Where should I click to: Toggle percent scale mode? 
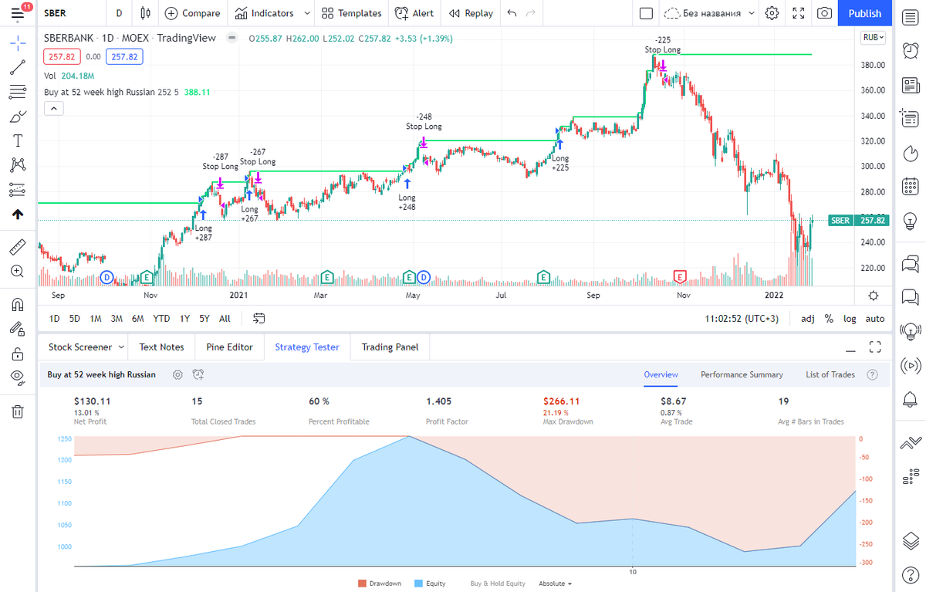click(829, 318)
